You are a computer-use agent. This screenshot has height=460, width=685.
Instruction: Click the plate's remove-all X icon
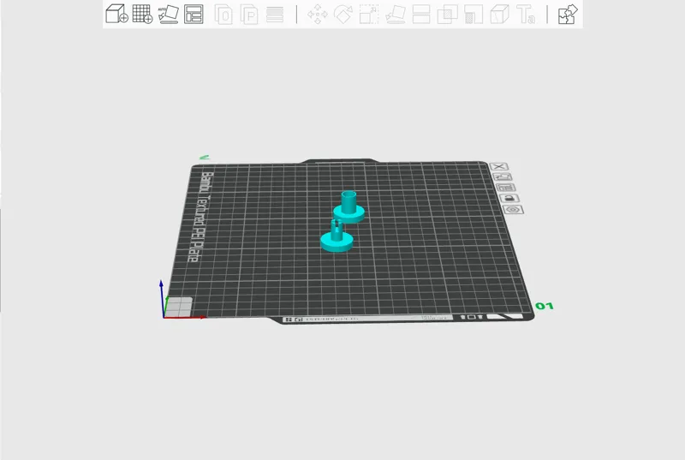pos(499,166)
